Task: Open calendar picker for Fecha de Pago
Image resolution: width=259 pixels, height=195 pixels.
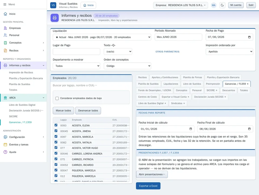Action: 249,37
